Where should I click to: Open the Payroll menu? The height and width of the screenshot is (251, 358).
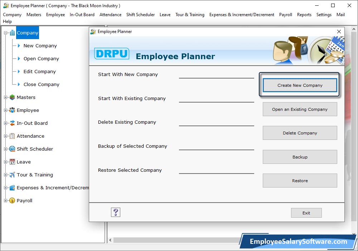coord(285,15)
